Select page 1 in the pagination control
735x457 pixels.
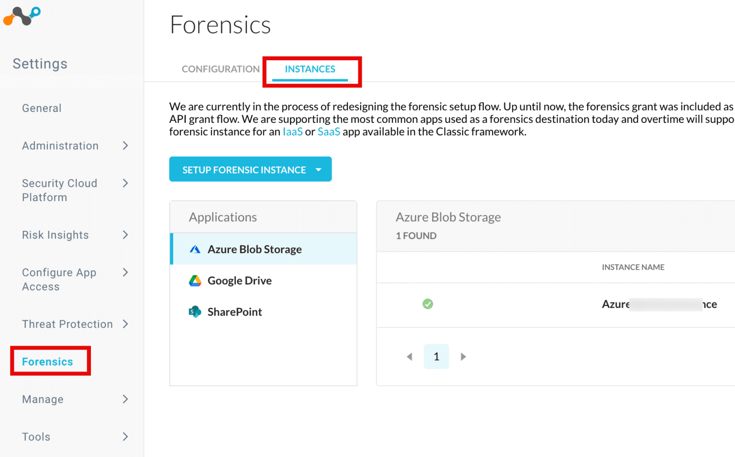click(x=436, y=356)
